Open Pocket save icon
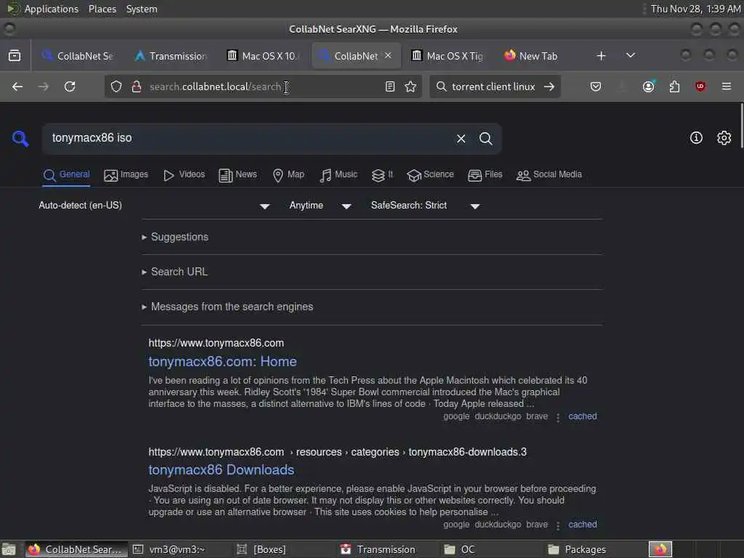Screen dimensions: 744x558 point(596,86)
